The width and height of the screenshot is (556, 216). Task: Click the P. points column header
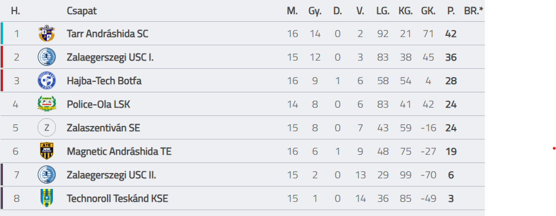pos(451,11)
